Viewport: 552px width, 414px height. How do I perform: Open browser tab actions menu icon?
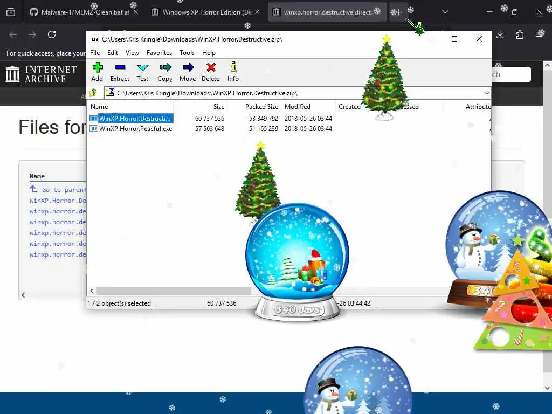11,12
